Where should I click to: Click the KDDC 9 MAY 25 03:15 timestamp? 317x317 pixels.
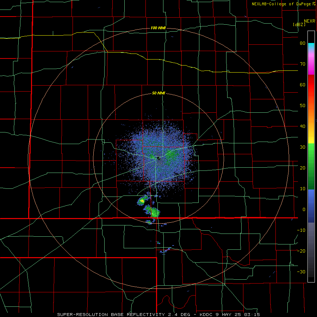click(230, 315)
